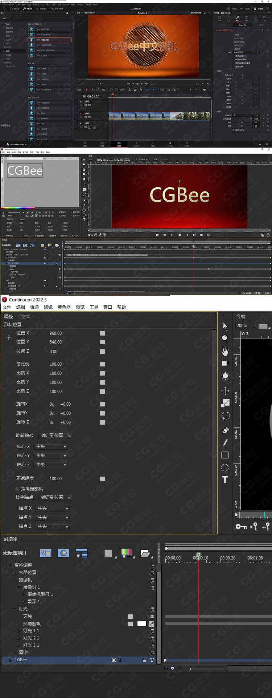This screenshot has height=698, width=272.
Task: Select the pencil freehand tool
Action: tap(225, 442)
